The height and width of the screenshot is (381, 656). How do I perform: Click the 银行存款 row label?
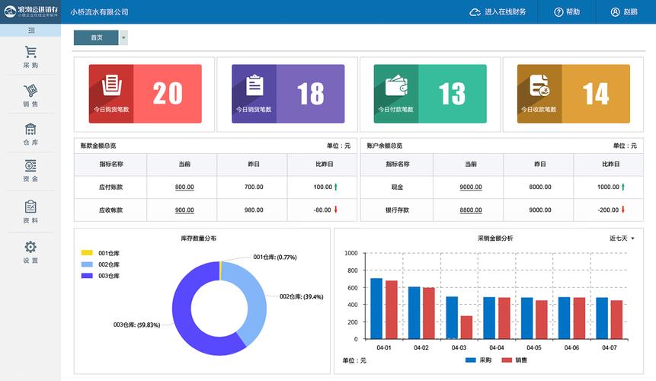[397, 210]
